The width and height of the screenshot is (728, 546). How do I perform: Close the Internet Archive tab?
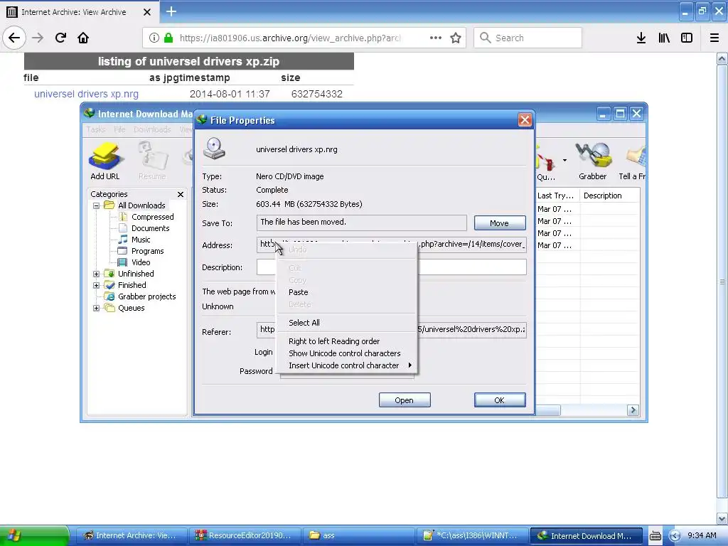146,12
